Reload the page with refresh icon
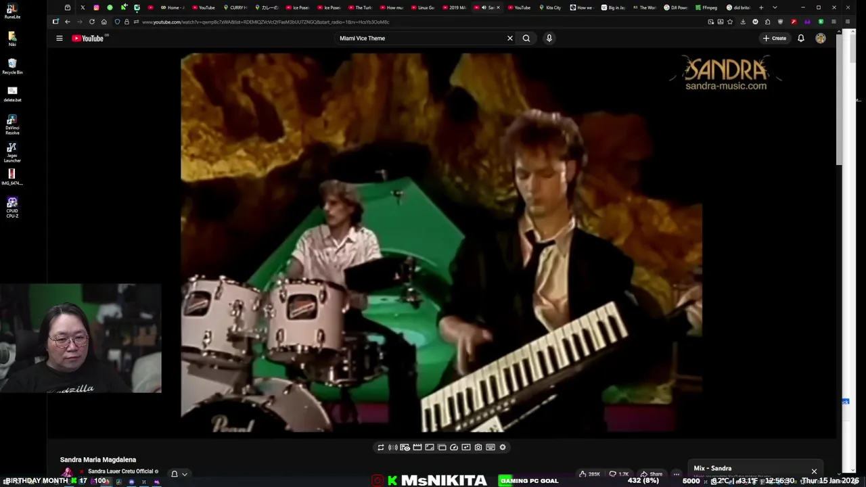 pos(92,22)
